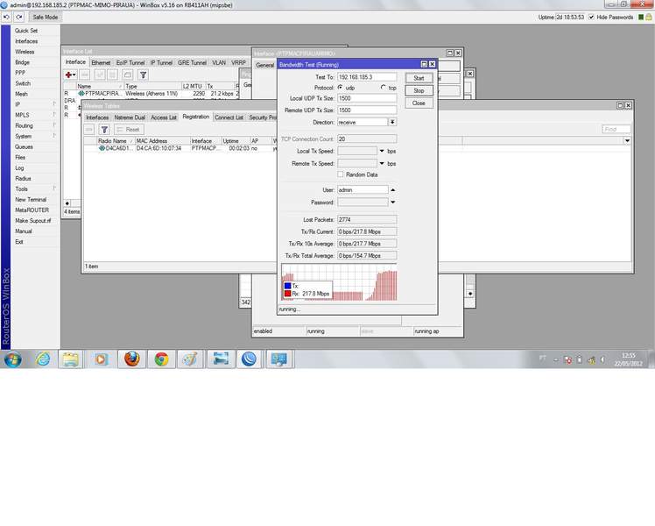Open Nstreme Dual tab

click(x=130, y=117)
